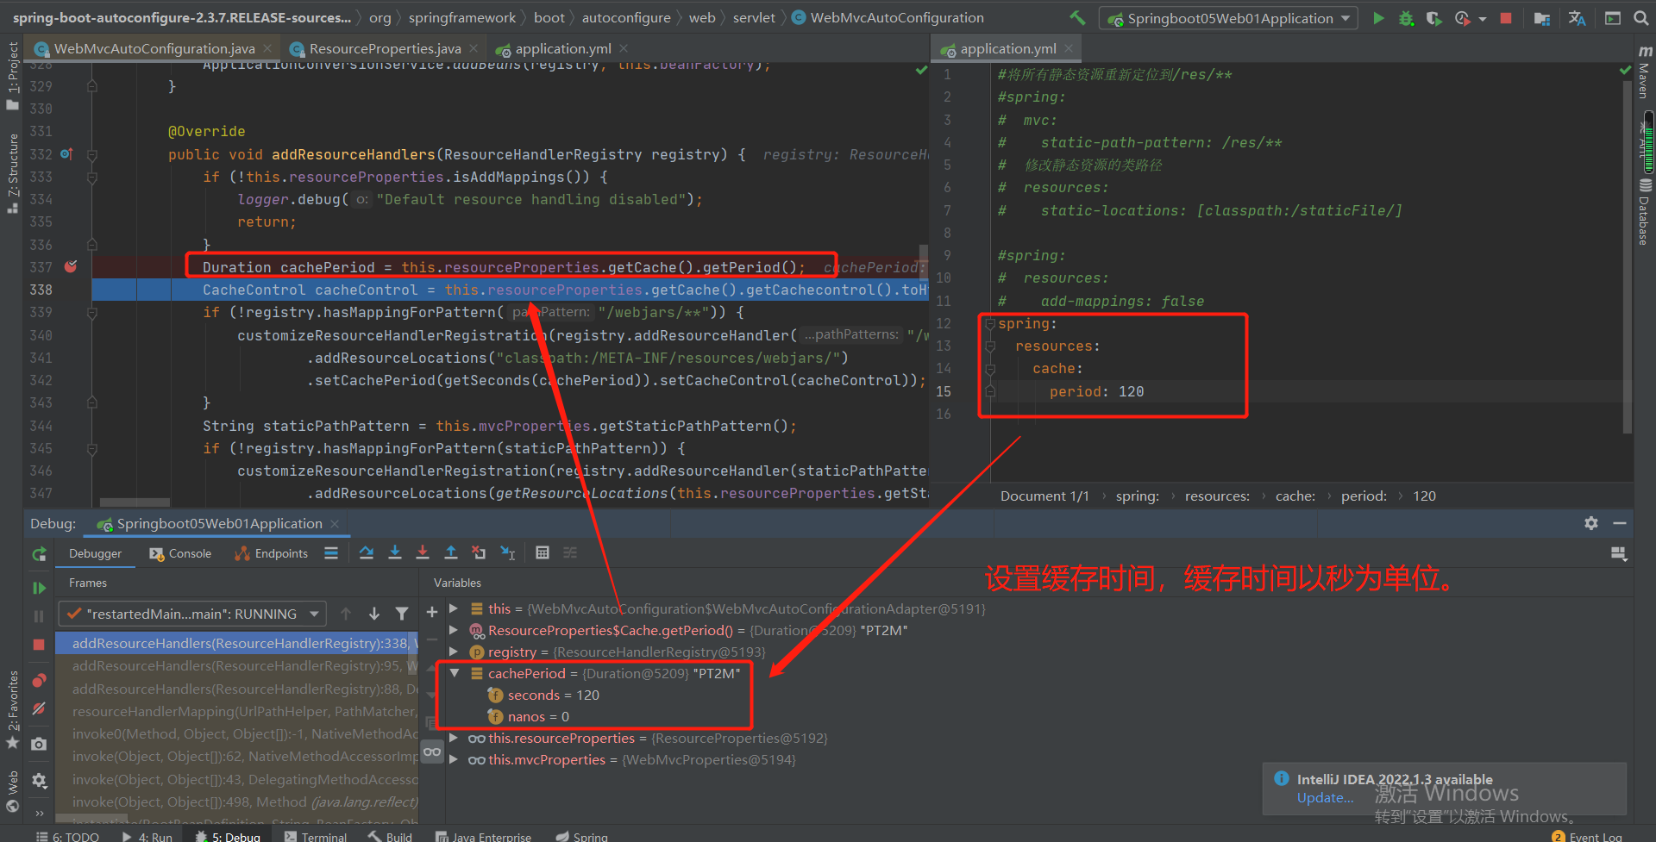
Task: Open Terminal tool window tab
Action: coord(316,836)
